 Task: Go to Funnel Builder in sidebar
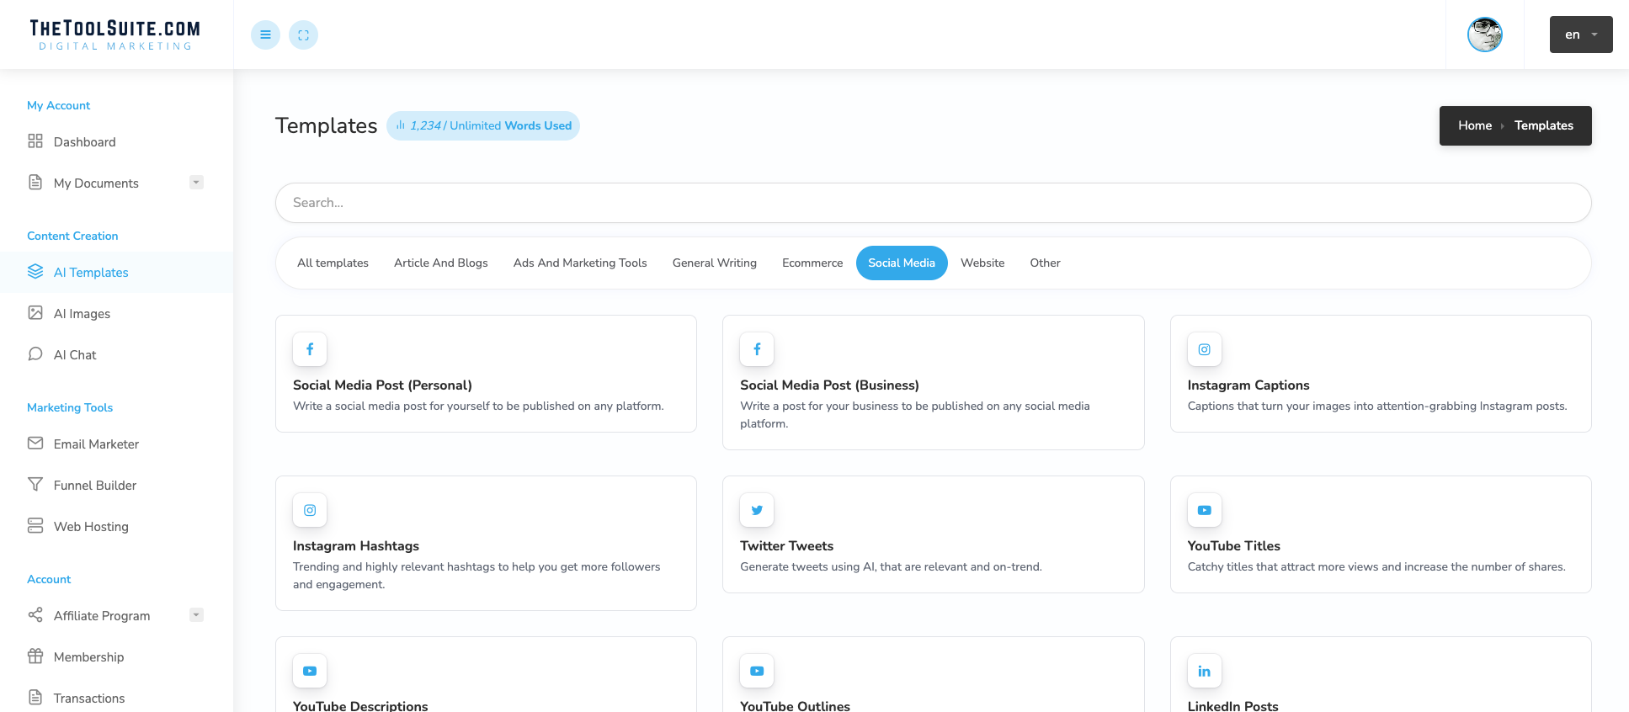(94, 486)
